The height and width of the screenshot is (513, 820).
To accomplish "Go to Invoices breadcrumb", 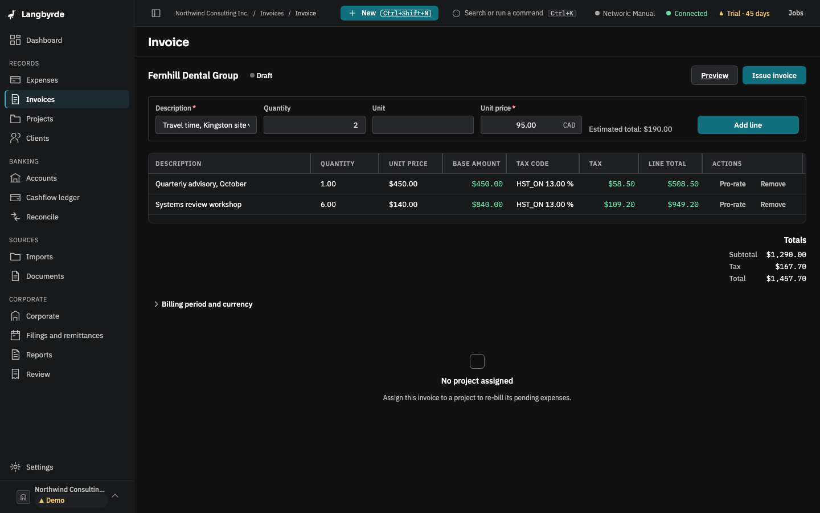I will [272, 13].
